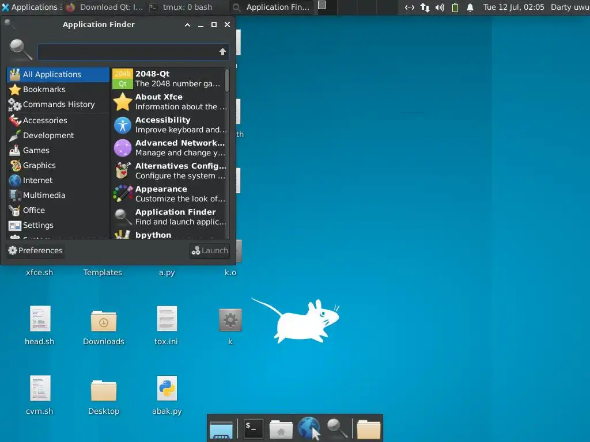Open the volume control icon

(440, 7)
